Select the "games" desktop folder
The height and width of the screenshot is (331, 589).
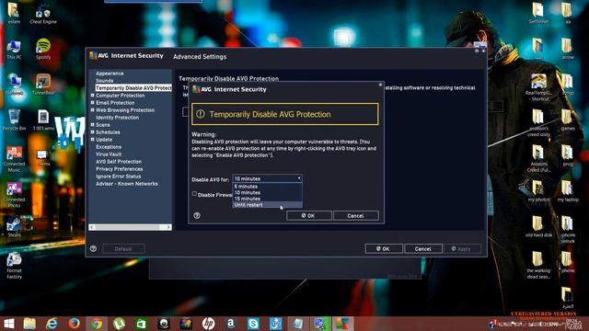568,120
